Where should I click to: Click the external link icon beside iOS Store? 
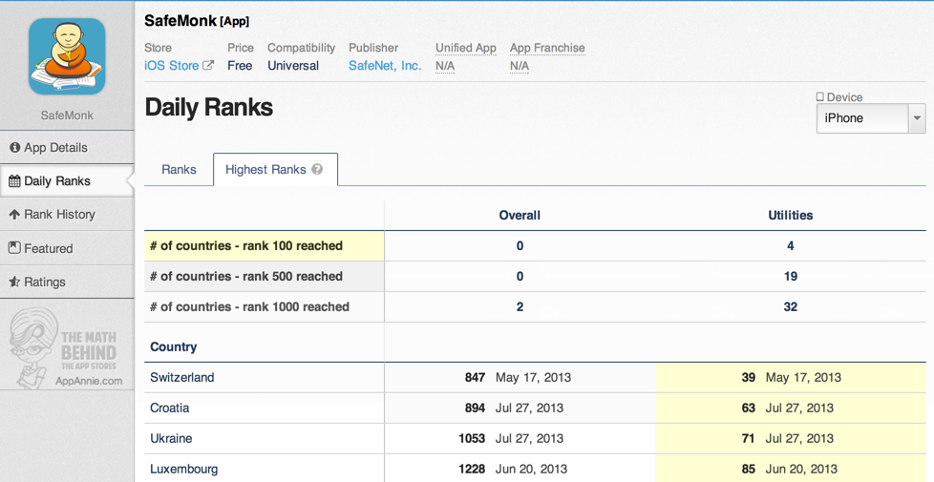(208, 66)
